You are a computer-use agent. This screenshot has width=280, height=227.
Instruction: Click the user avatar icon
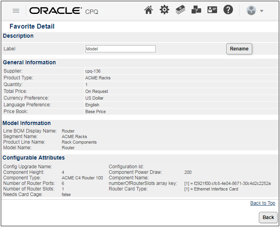click(x=251, y=10)
